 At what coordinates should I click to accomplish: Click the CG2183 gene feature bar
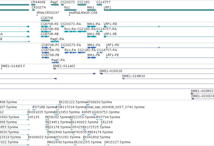click(x=82, y=5)
